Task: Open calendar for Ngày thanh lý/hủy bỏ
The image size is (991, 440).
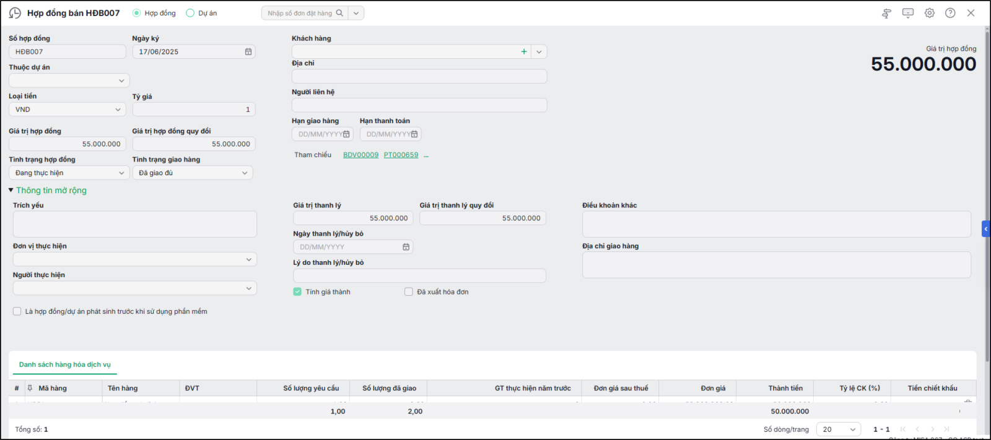Action: pyautogui.click(x=406, y=247)
